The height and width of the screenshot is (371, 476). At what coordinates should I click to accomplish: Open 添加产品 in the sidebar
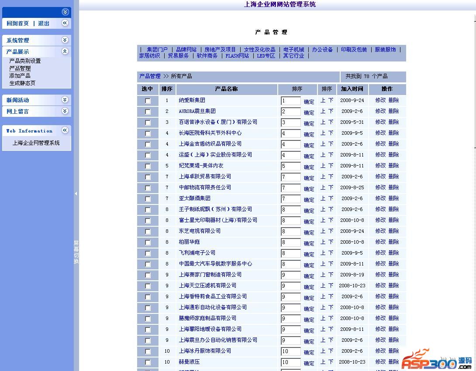tap(20, 76)
